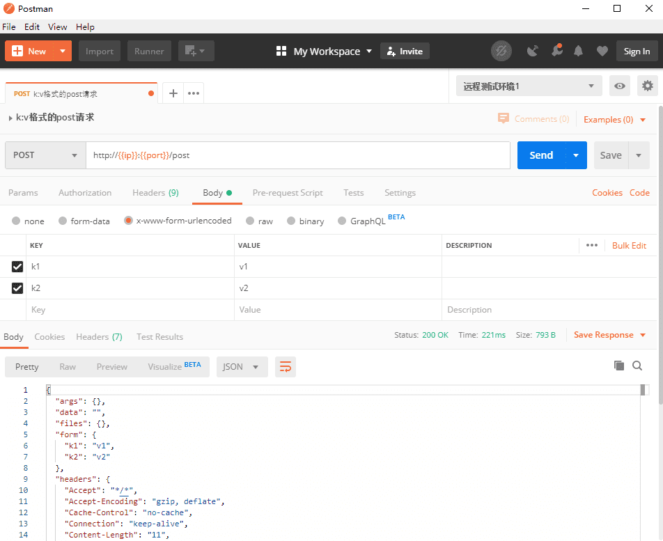Copy response with the clipboard icon
This screenshot has height=541, width=663.
(x=618, y=366)
